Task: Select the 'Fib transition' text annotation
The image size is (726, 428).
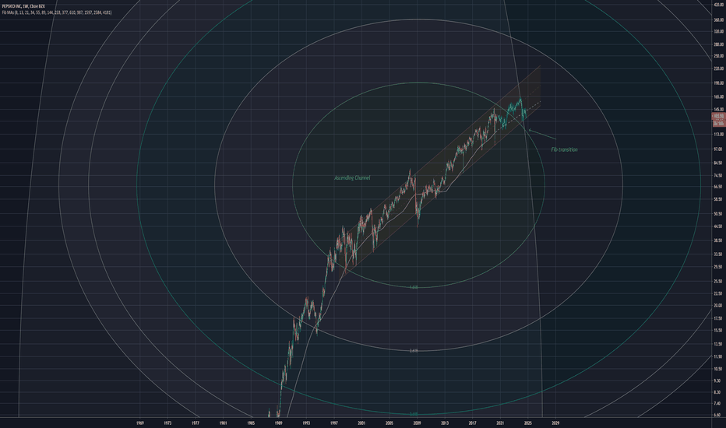Action: (564, 149)
